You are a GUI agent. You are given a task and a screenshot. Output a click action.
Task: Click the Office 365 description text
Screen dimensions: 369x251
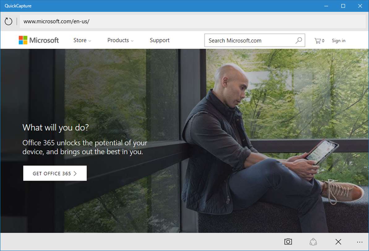pos(85,147)
